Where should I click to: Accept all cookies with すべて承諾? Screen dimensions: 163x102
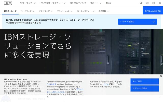(145, 81)
